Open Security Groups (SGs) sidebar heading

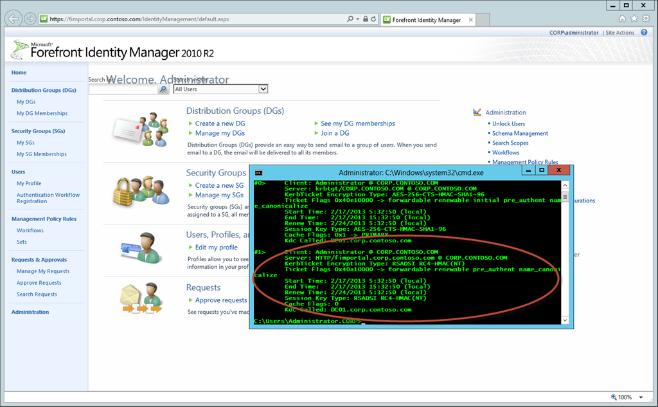click(x=38, y=131)
